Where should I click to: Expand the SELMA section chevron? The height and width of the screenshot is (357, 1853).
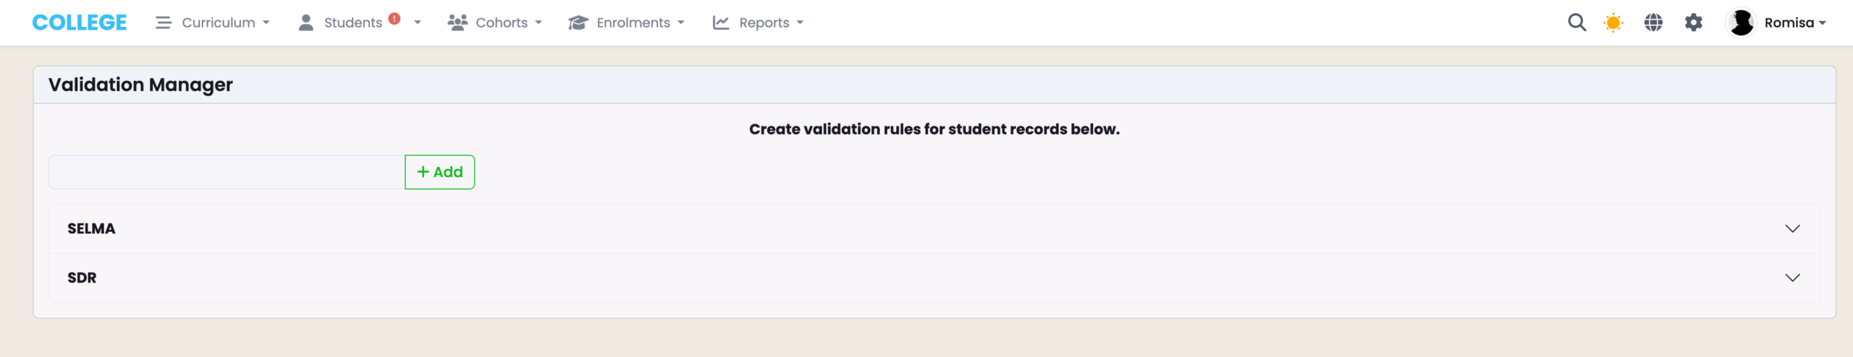pos(1792,228)
